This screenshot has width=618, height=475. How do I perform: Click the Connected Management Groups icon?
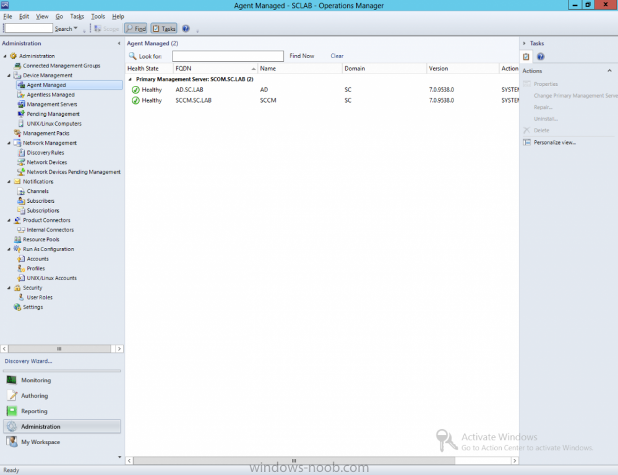pos(17,66)
